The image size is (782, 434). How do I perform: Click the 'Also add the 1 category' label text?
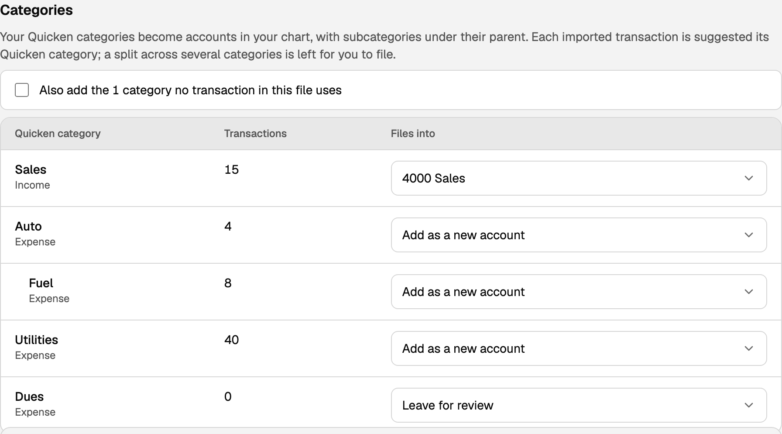coord(190,90)
